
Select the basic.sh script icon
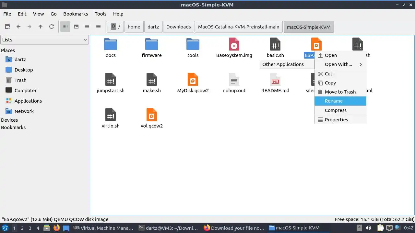point(275,44)
